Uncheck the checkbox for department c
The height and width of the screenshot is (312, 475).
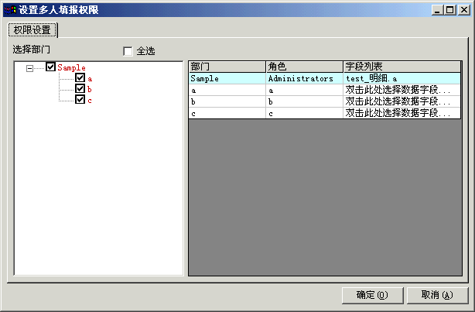pos(80,99)
